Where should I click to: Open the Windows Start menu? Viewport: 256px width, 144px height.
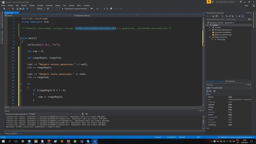[x=3, y=141]
